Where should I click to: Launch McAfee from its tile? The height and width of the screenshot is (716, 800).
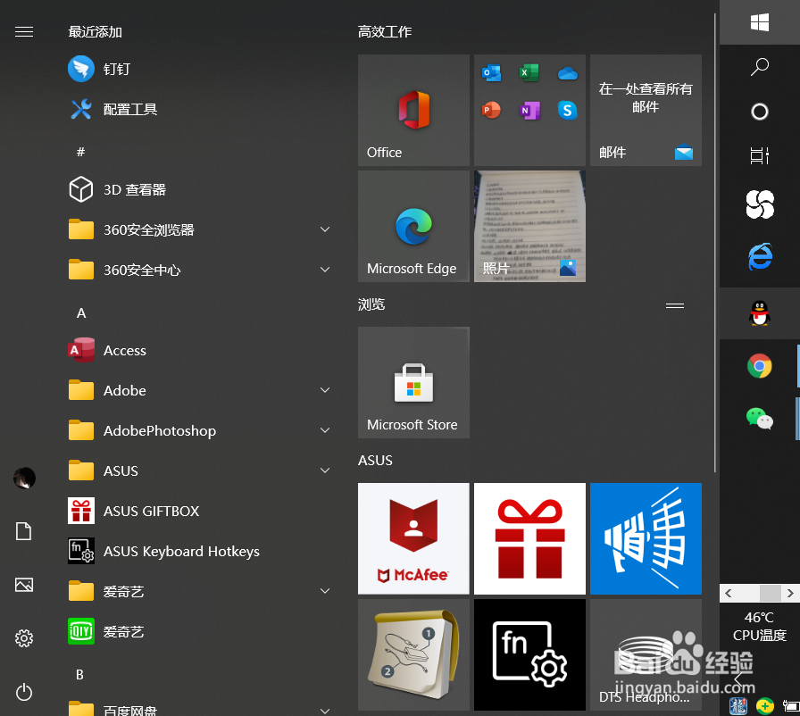412,538
